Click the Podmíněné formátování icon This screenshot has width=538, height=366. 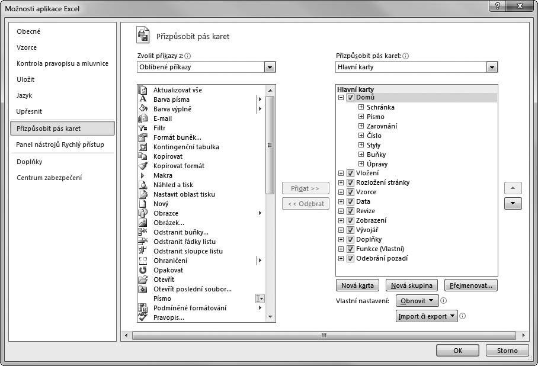[x=143, y=308]
